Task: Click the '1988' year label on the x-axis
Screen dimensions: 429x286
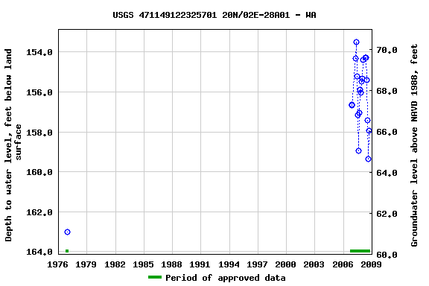Action: click(172, 264)
